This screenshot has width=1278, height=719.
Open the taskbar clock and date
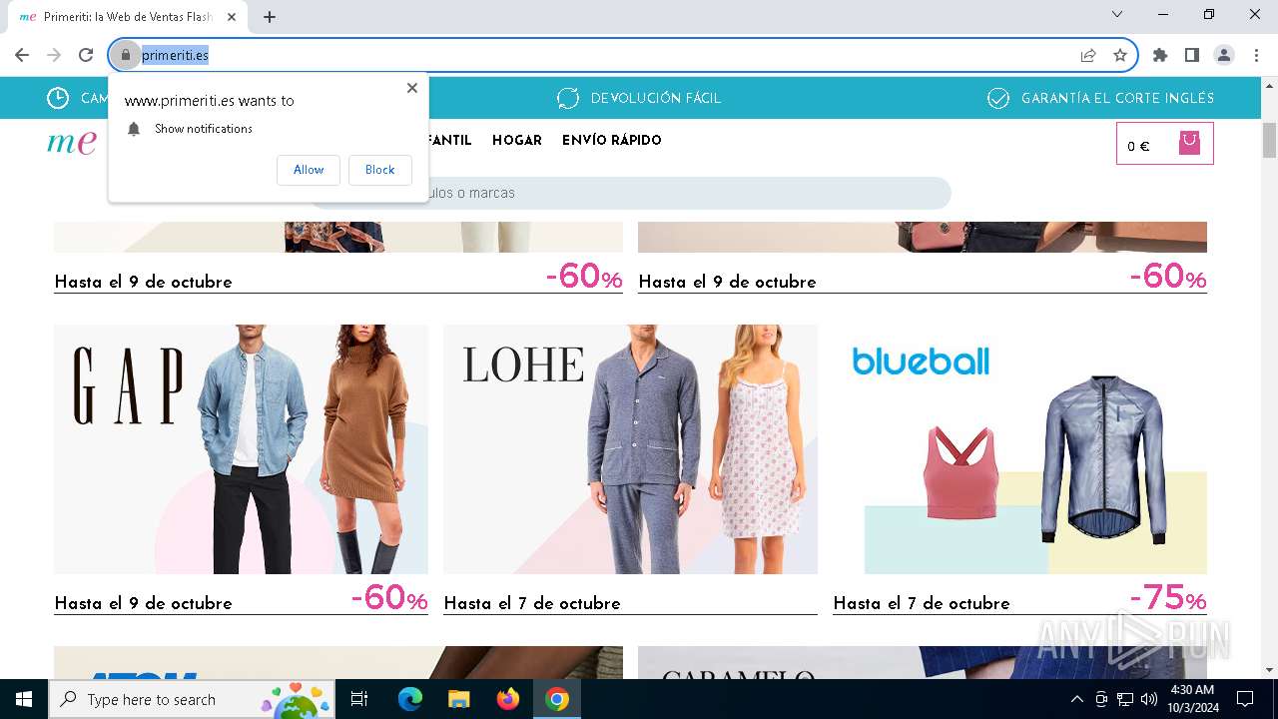1191,699
